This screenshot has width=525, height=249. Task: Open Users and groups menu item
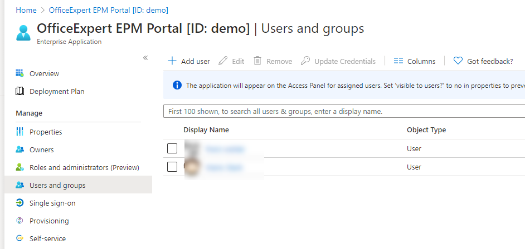tap(57, 185)
